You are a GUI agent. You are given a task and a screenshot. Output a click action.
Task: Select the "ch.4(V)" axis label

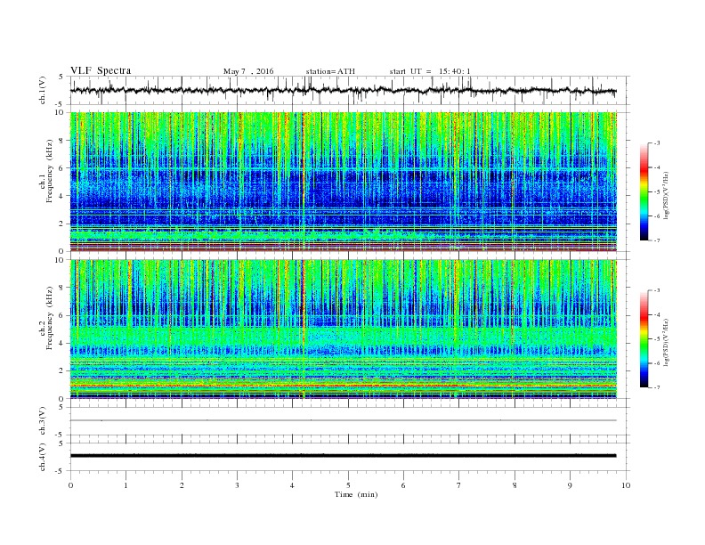tap(43, 457)
